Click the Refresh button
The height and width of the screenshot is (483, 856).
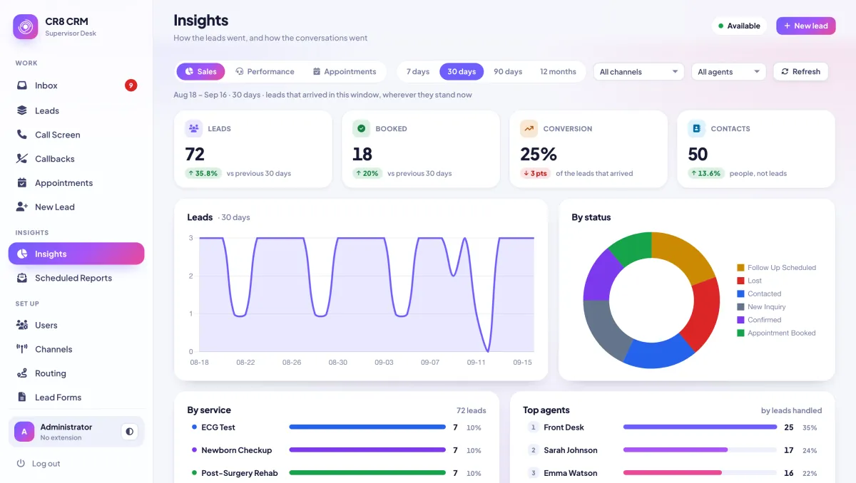click(800, 71)
